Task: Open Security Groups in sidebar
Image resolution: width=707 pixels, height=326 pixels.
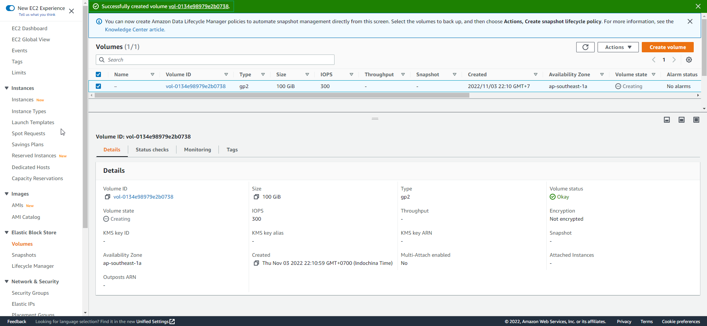Action: [x=30, y=293]
